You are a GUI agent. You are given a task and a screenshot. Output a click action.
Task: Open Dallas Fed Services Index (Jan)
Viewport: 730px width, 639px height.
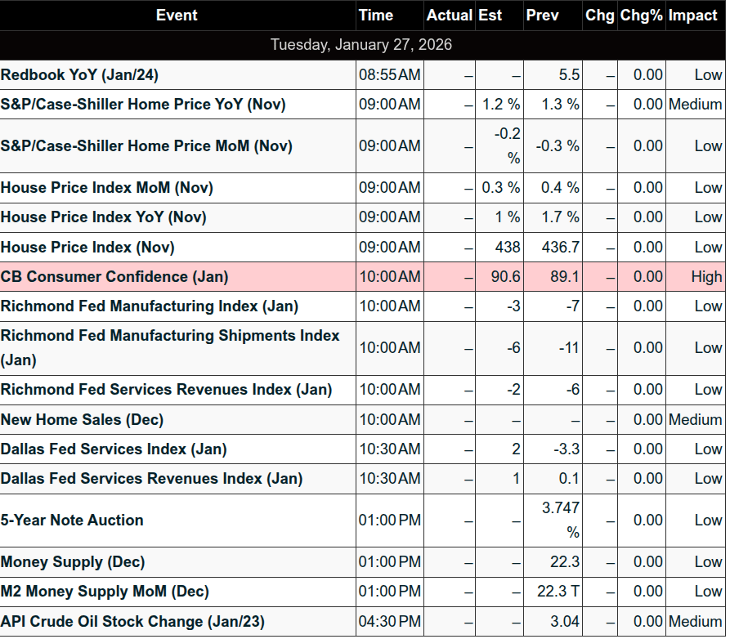(114, 449)
